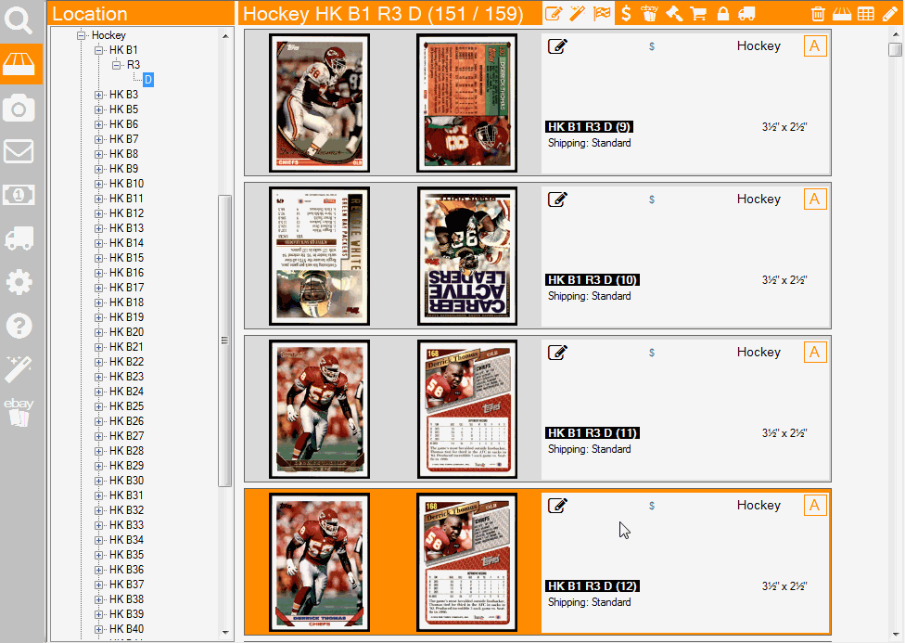
Task: Click the A button on card HK B1 R3 D (9)
Action: click(x=815, y=46)
